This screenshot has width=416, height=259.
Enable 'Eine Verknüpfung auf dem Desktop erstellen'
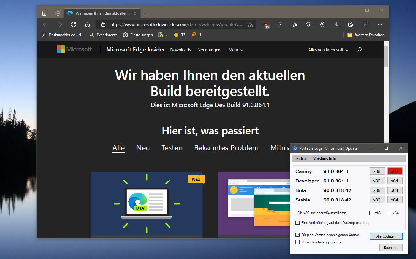tap(298, 223)
